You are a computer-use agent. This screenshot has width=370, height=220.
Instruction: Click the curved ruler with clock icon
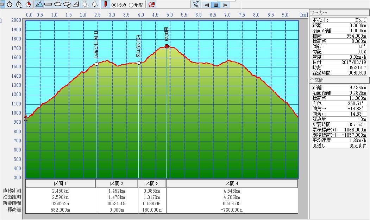[67, 5]
